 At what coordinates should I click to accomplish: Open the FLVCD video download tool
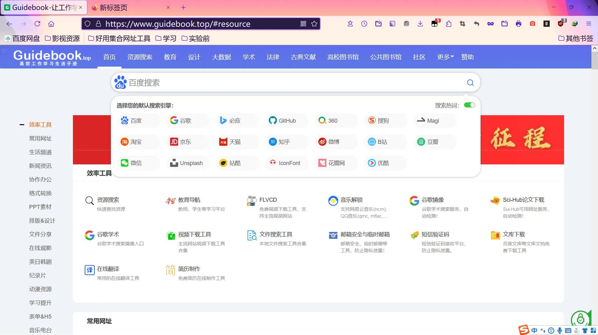(x=268, y=200)
